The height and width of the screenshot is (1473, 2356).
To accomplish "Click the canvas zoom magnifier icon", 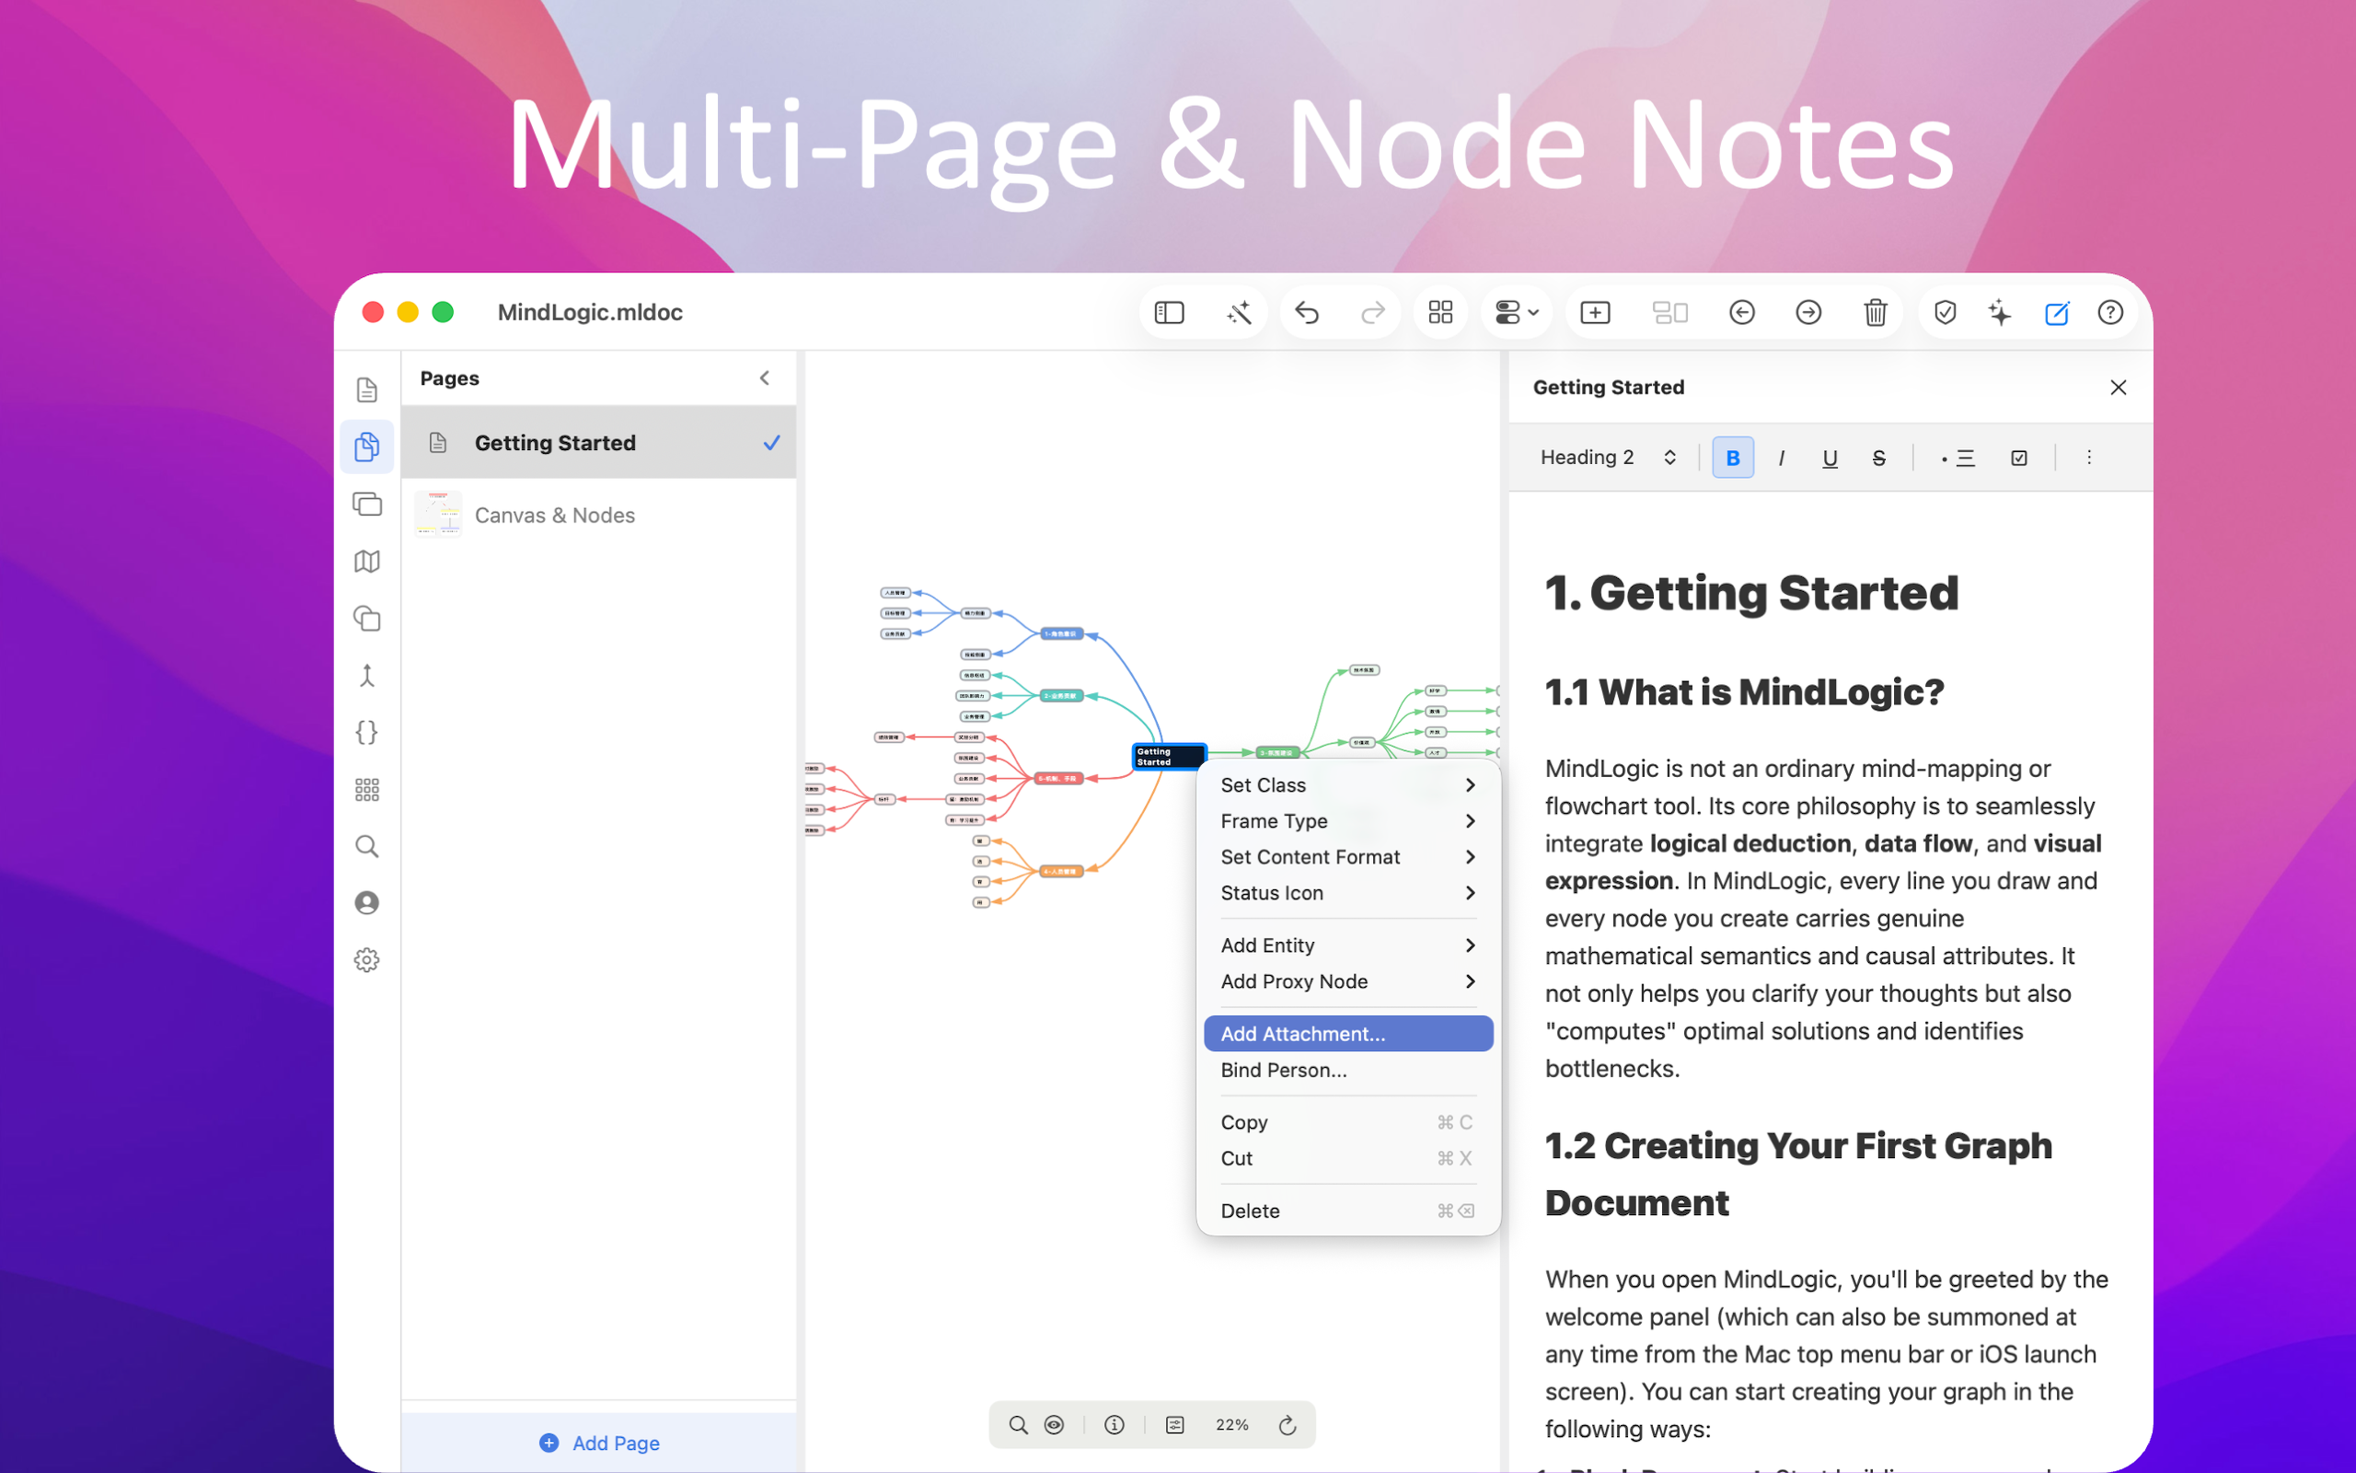I will 1019,1425.
